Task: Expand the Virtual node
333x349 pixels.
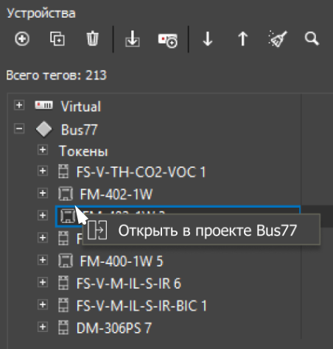Action: 19,105
